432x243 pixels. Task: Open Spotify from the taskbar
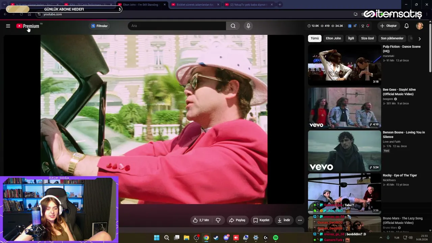pyautogui.click(x=275, y=238)
